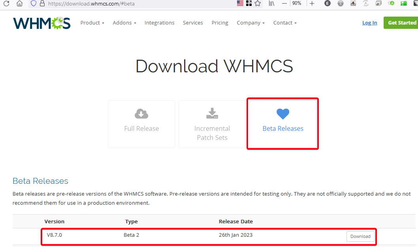Go to the browser home page icon
Image resolution: width=418 pixels, height=247 pixels.
click(19, 4)
